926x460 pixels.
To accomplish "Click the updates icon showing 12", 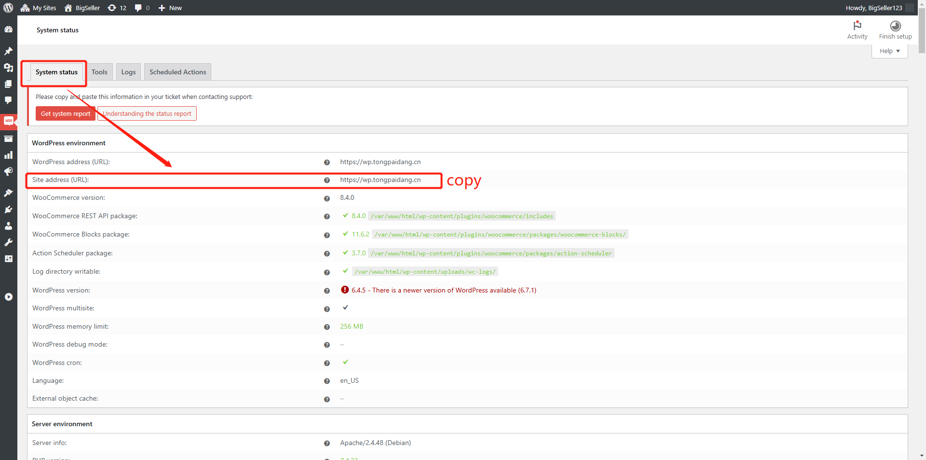I will click(117, 8).
